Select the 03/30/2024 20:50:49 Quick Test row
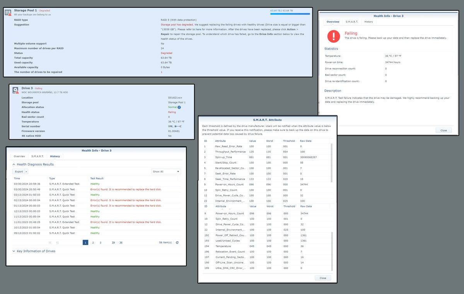Image resolution: width=464 pixels, height=294 pixels. [96, 189]
